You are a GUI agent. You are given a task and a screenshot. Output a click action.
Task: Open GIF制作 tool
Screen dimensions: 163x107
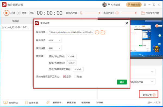[99, 103]
